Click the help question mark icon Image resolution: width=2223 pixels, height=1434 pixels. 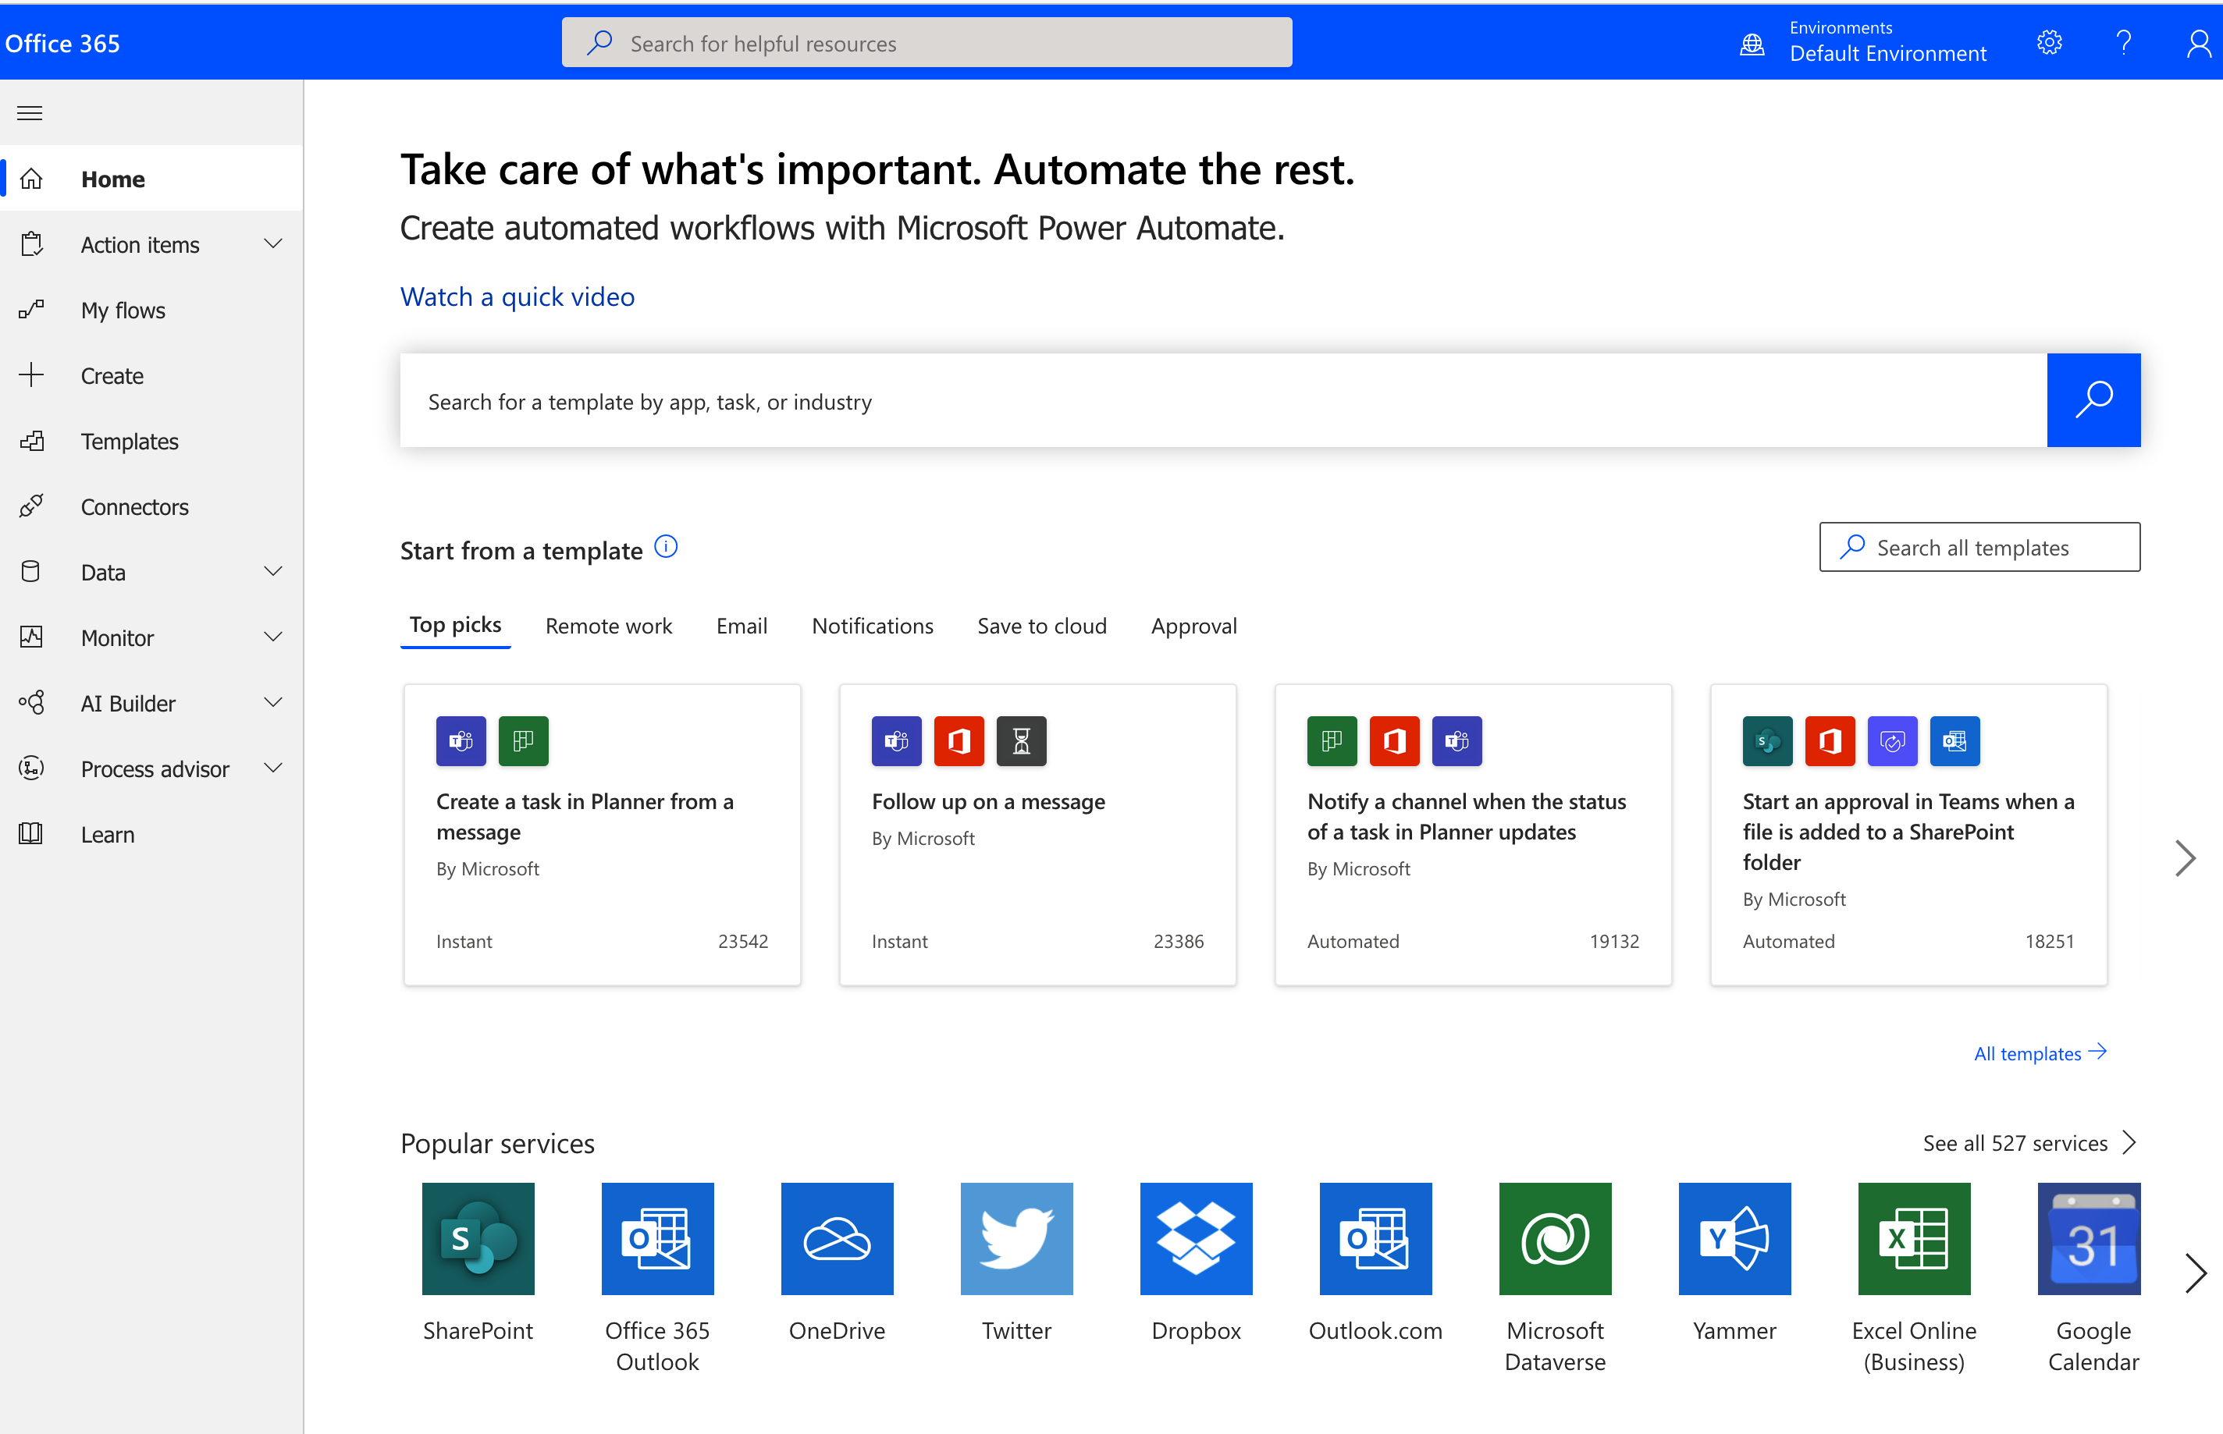point(2123,43)
